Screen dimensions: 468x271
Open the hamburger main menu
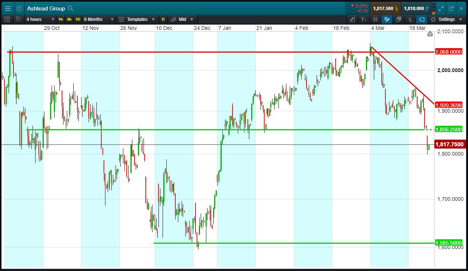8,8
